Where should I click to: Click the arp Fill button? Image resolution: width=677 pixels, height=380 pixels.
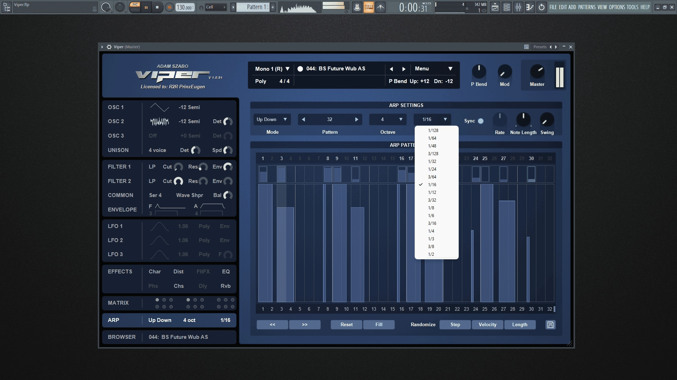379,325
